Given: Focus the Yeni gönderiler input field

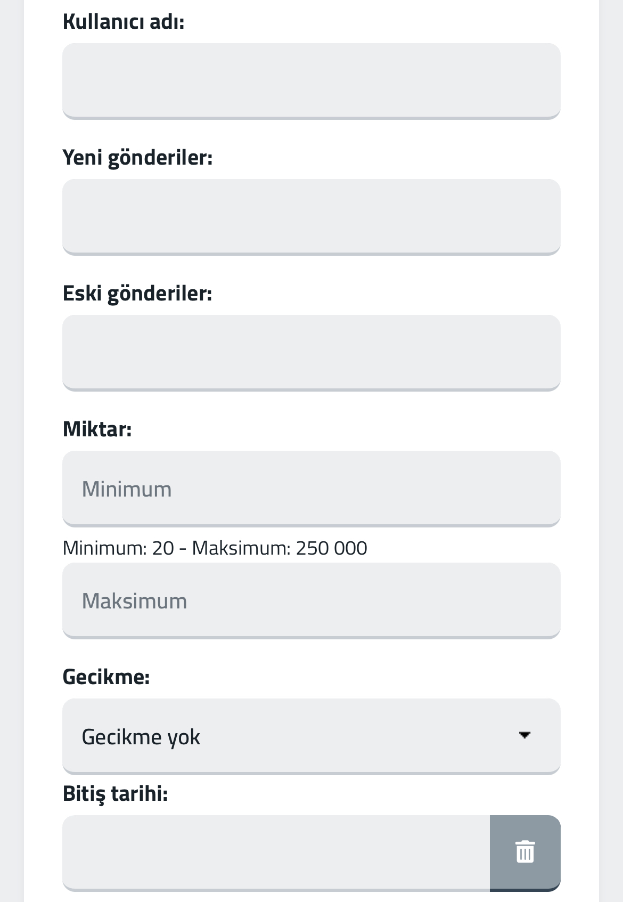Looking at the screenshot, I should point(311,217).
